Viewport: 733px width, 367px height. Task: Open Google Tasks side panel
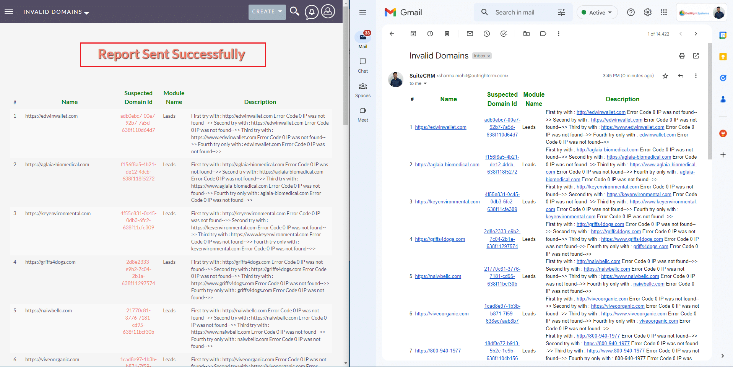pyautogui.click(x=723, y=78)
